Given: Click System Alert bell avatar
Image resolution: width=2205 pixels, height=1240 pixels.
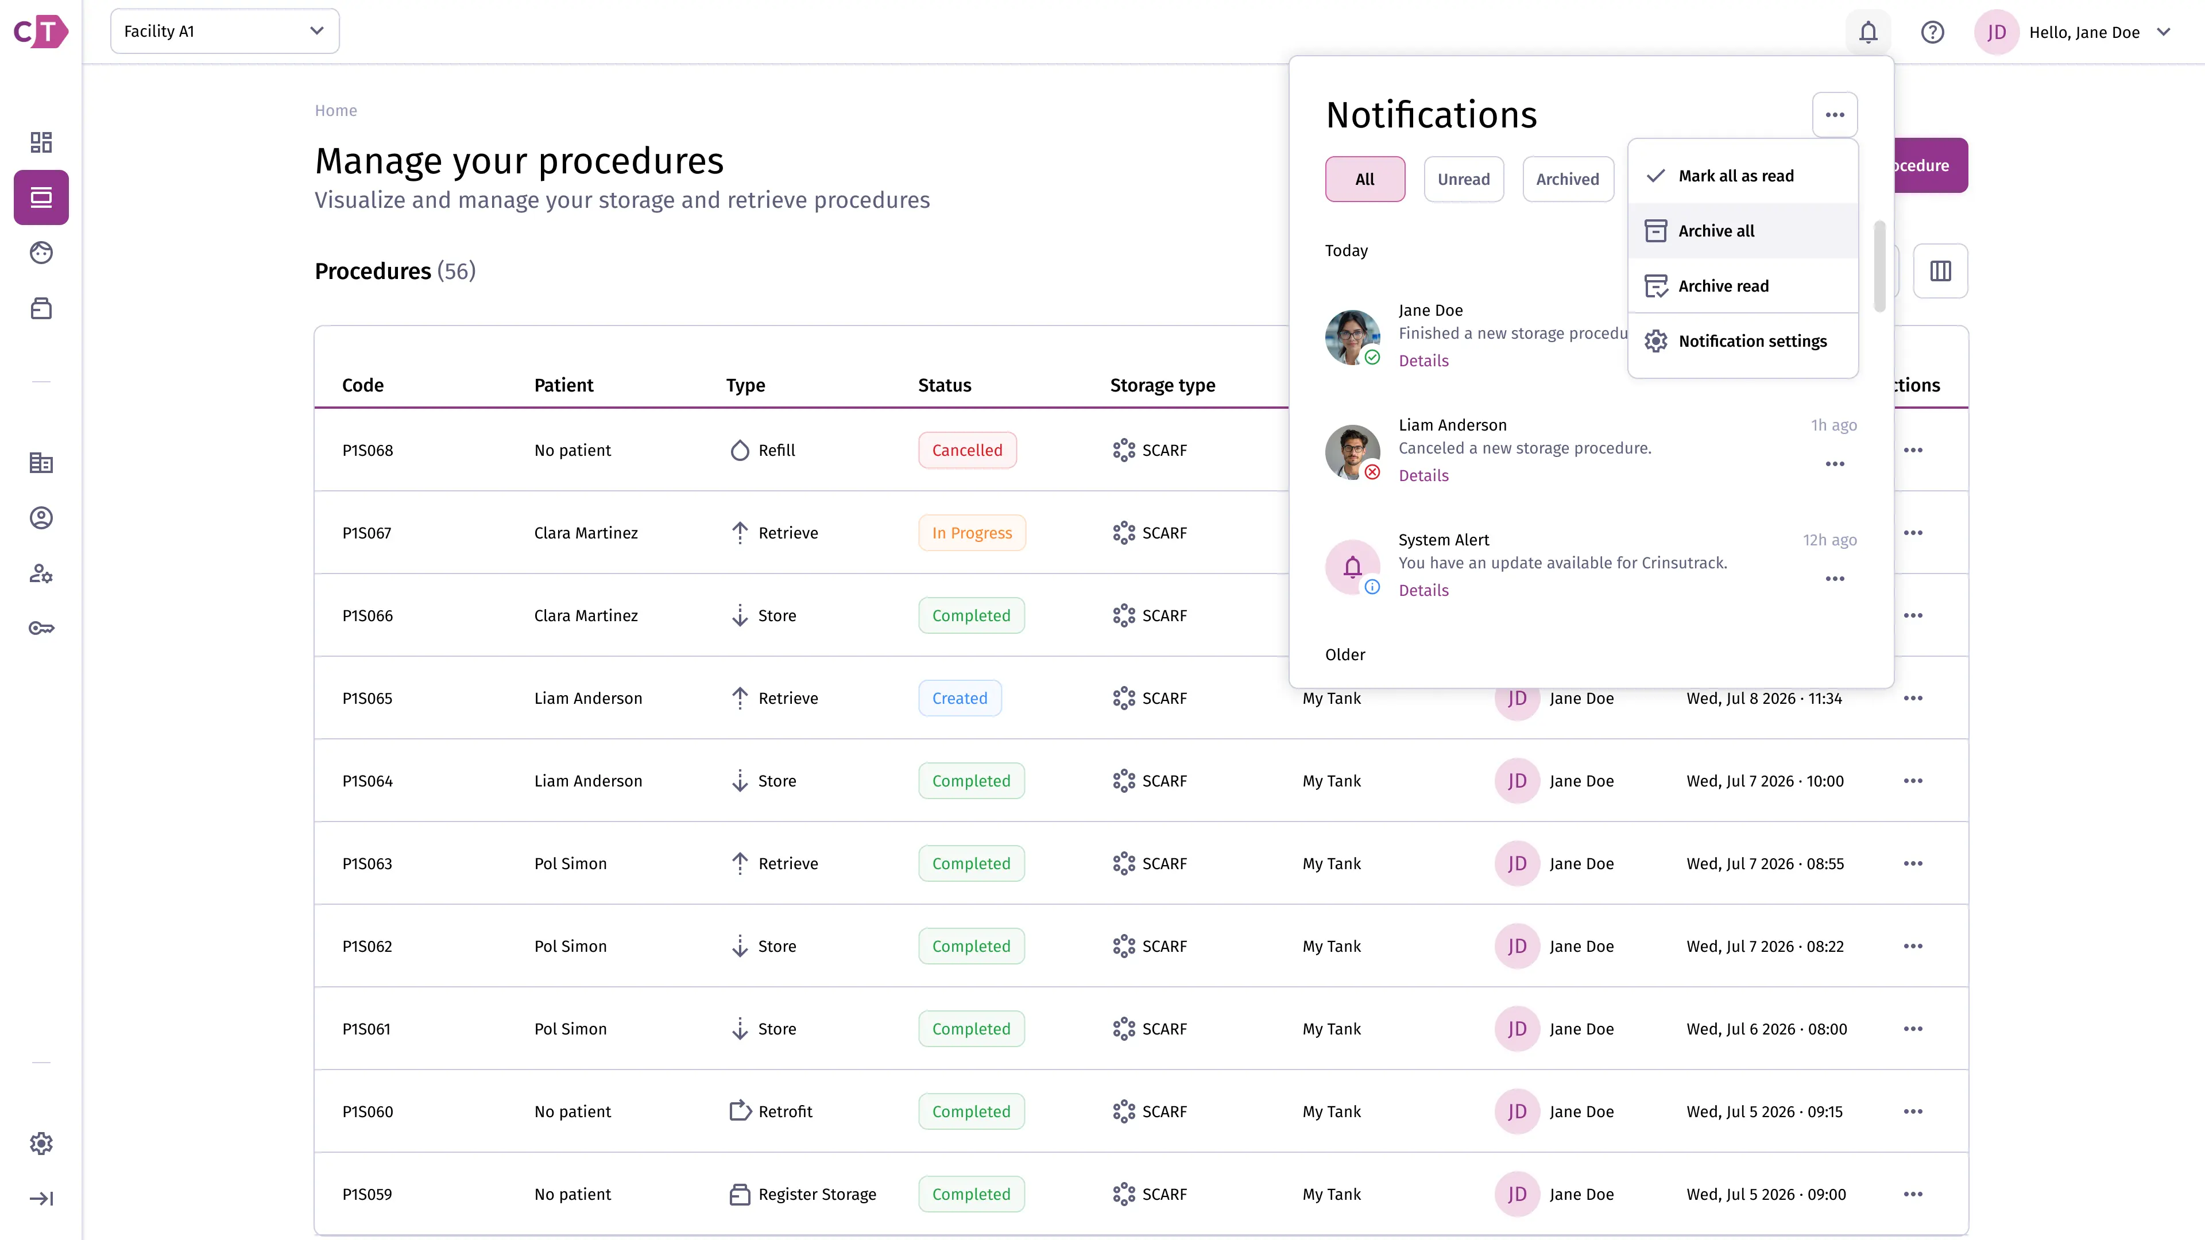Looking at the screenshot, I should 1352,567.
